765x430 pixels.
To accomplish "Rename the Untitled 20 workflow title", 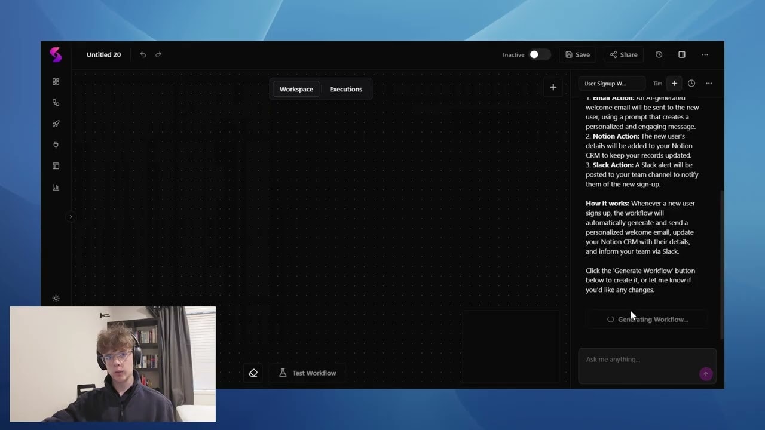I will click(x=103, y=54).
